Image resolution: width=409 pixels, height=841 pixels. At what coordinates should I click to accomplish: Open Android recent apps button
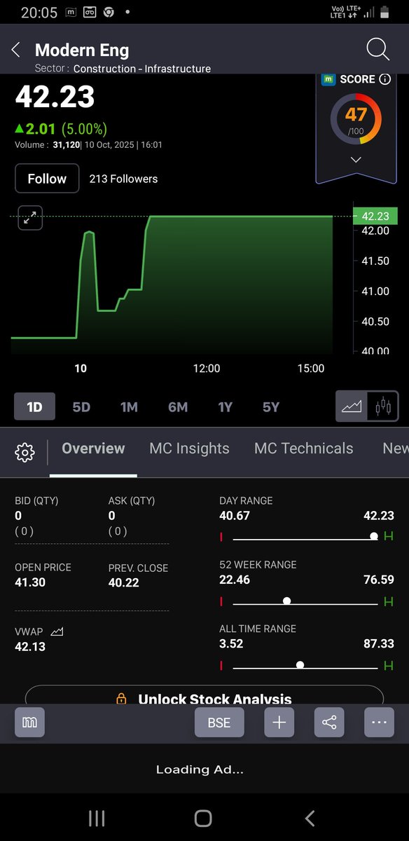[x=97, y=818]
